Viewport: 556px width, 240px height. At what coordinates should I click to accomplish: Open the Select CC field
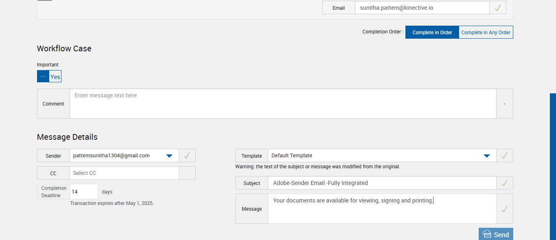click(124, 173)
